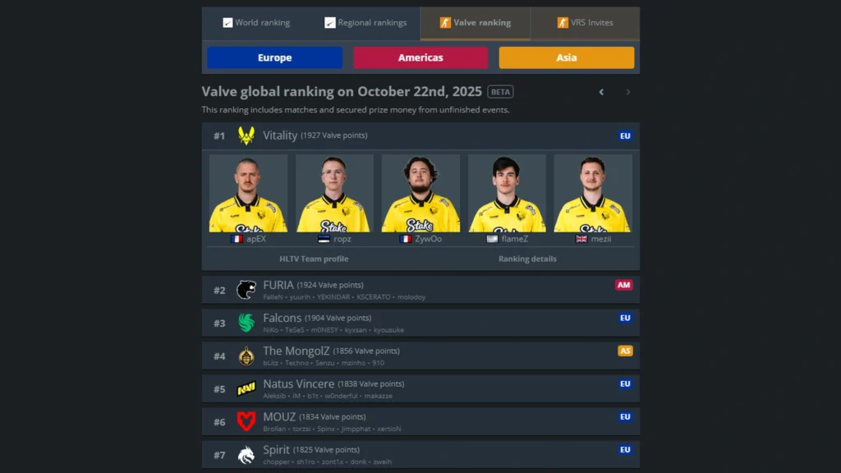
Task: Switch to the World ranking tab
Action: (x=256, y=22)
